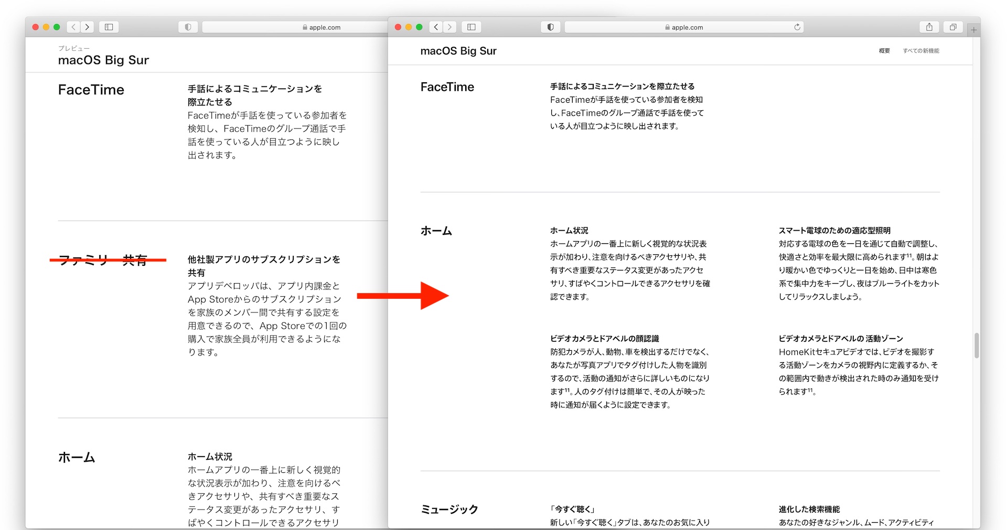Go back in the left Safari window

[73, 27]
